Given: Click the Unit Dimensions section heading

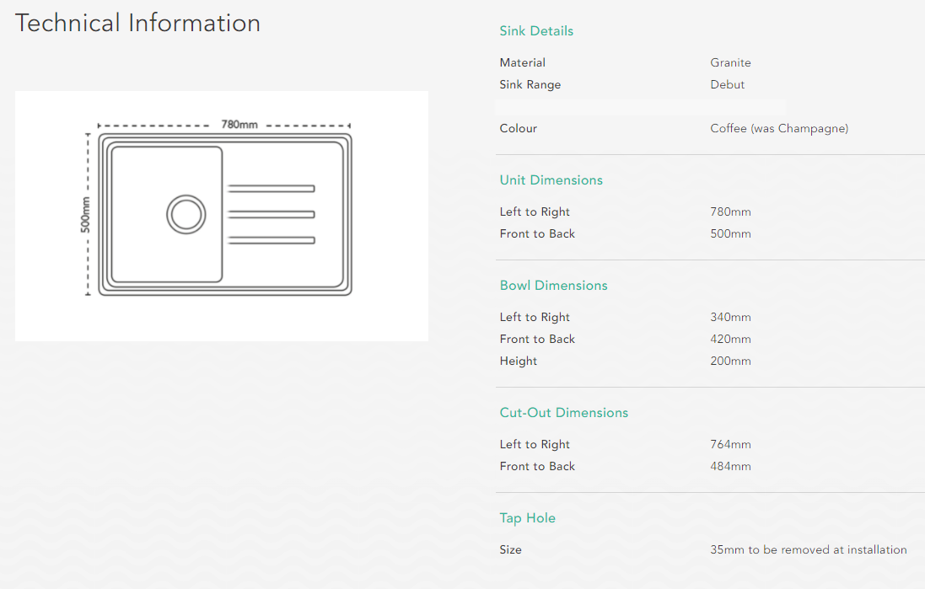Looking at the screenshot, I should pos(551,180).
